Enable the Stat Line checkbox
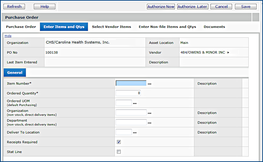Image resolution: width=263 pixels, height=162 pixels. [x=119, y=152]
